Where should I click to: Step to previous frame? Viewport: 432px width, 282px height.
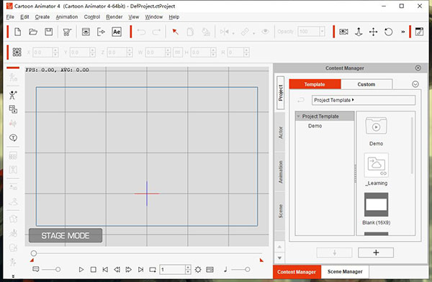[x=117, y=270]
